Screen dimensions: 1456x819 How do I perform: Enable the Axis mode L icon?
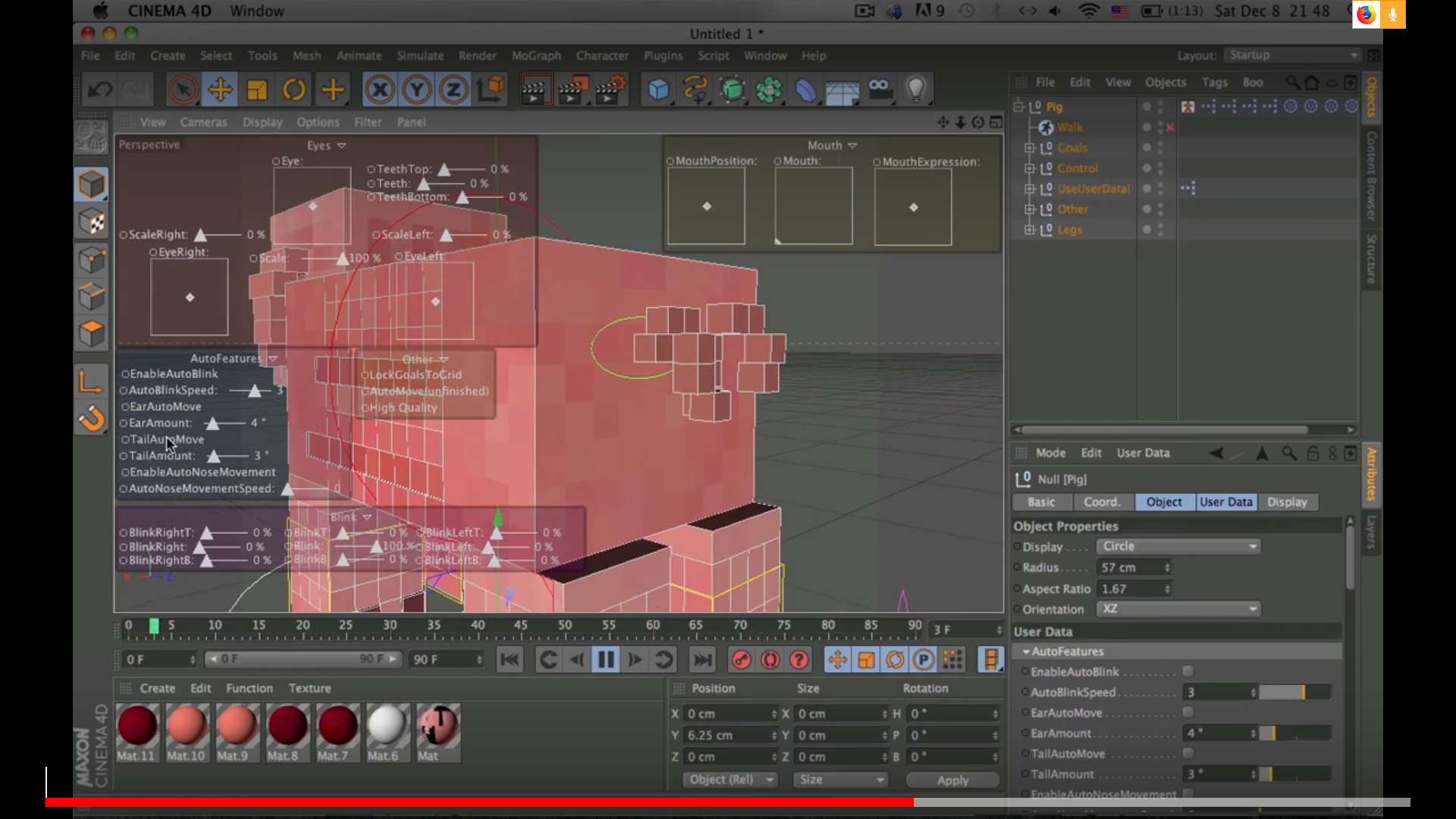pyautogui.click(x=91, y=381)
